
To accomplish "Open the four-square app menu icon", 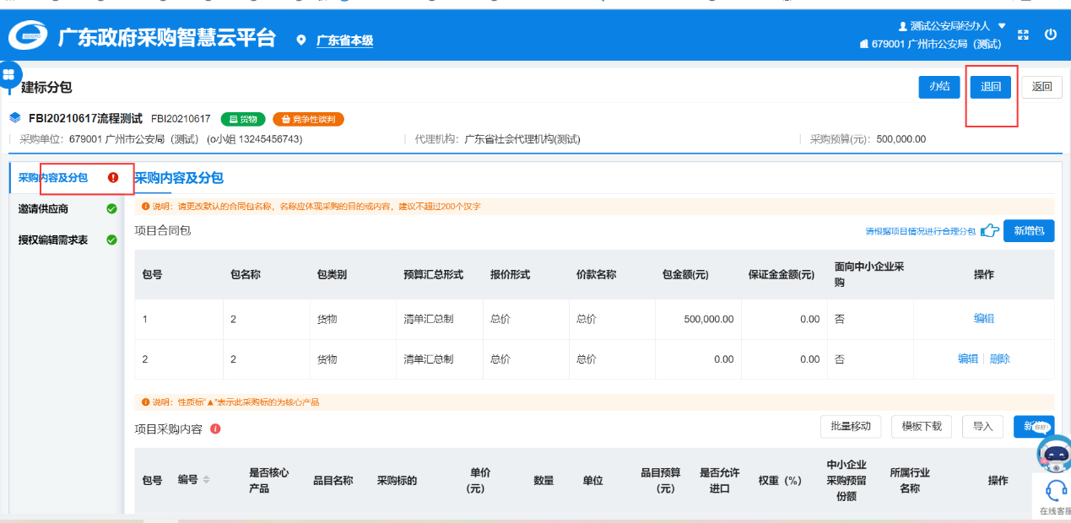I will 9,75.
